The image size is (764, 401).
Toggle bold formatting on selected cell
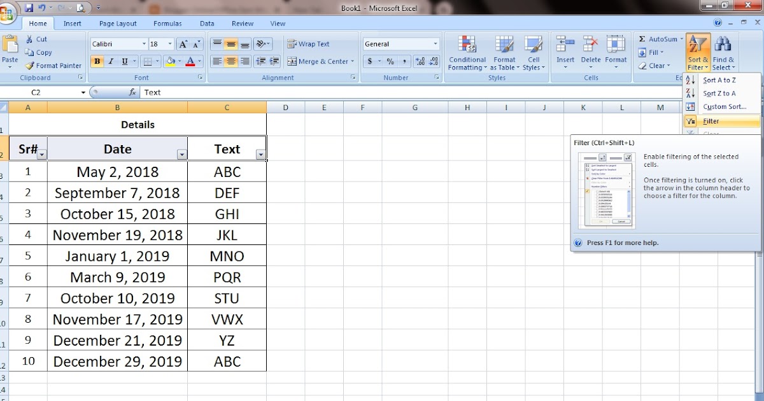click(x=97, y=62)
